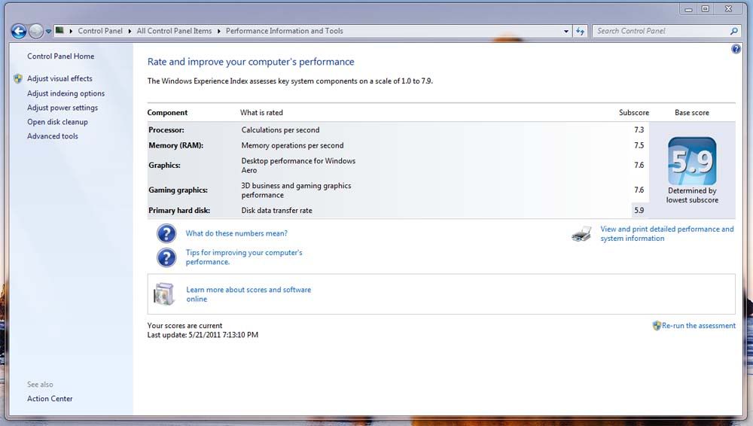The width and height of the screenshot is (753, 426).
Task: Click 'Disk data transfer rate' text
Action: (x=276, y=210)
